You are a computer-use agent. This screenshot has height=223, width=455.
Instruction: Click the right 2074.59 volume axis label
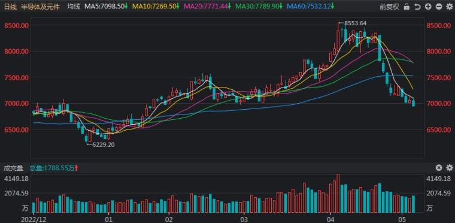439,193
